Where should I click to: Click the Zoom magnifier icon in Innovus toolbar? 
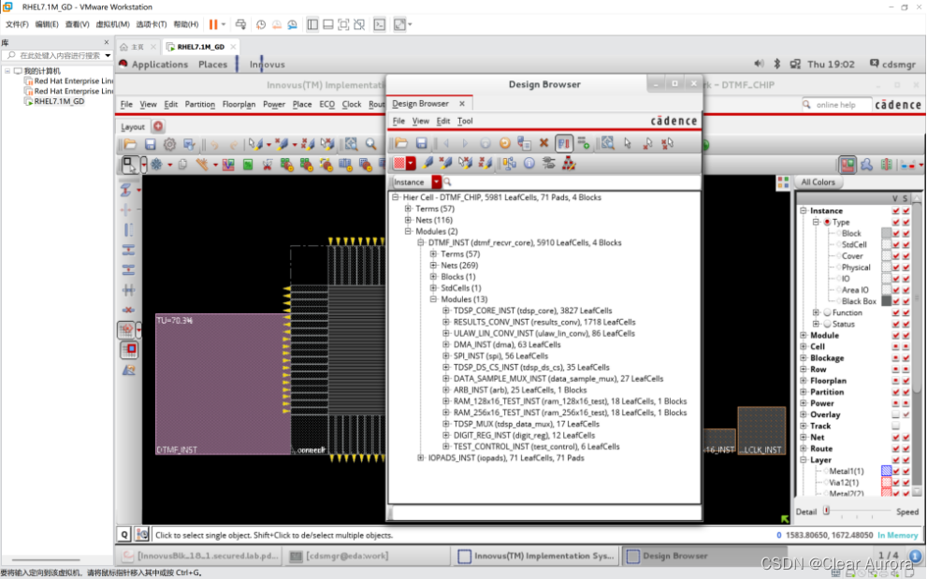(x=370, y=144)
